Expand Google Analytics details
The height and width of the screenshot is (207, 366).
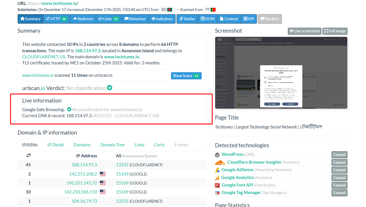click(x=339, y=178)
